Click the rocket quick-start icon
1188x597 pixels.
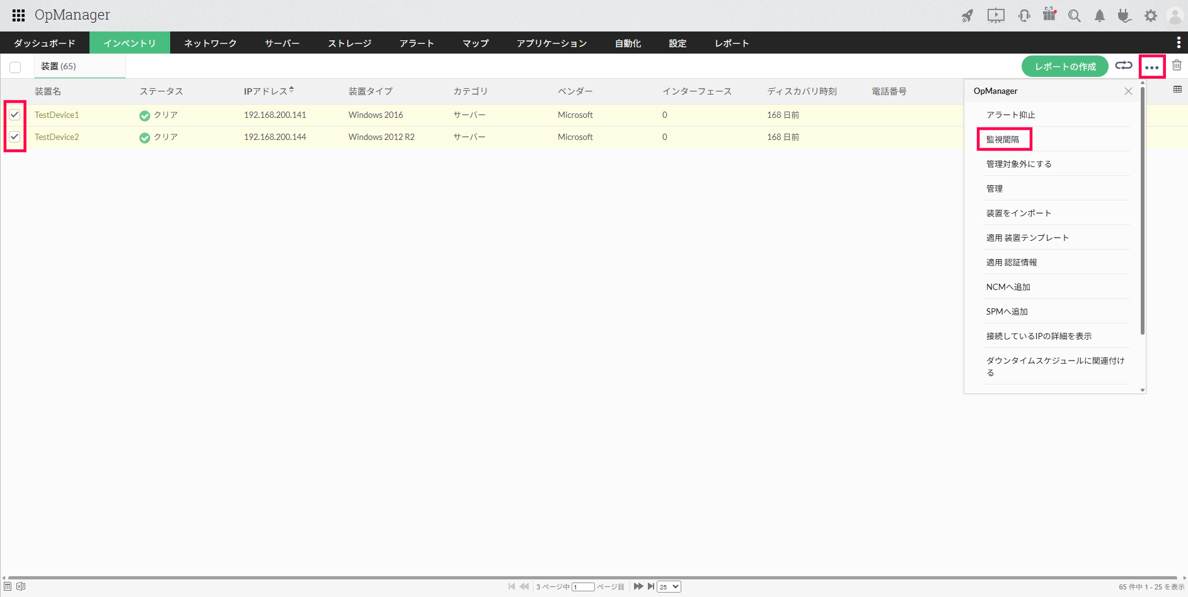[967, 16]
